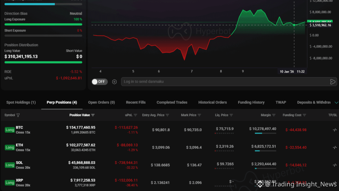339x191 pixels.
Task: Click the Long Exposure progress bar
Action: [43, 24]
